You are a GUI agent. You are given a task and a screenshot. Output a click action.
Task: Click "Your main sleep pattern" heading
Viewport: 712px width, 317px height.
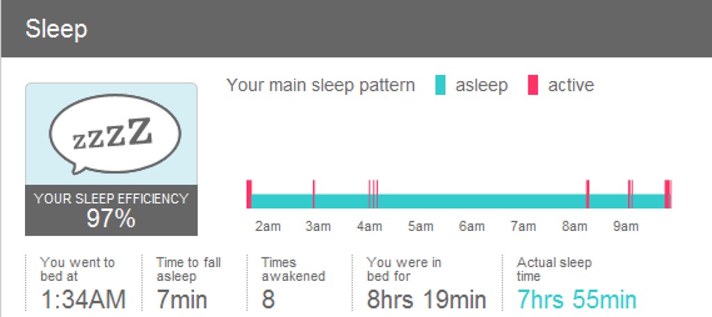pos(321,85)
